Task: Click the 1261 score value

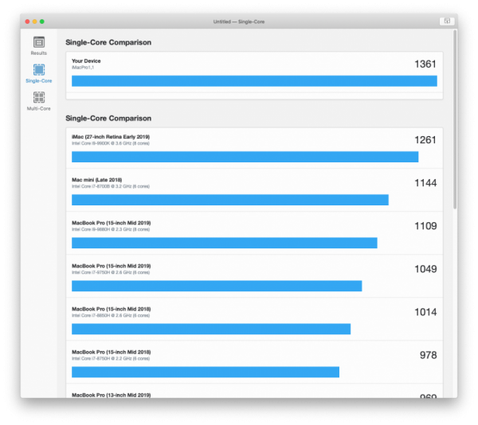Action: 425,140
